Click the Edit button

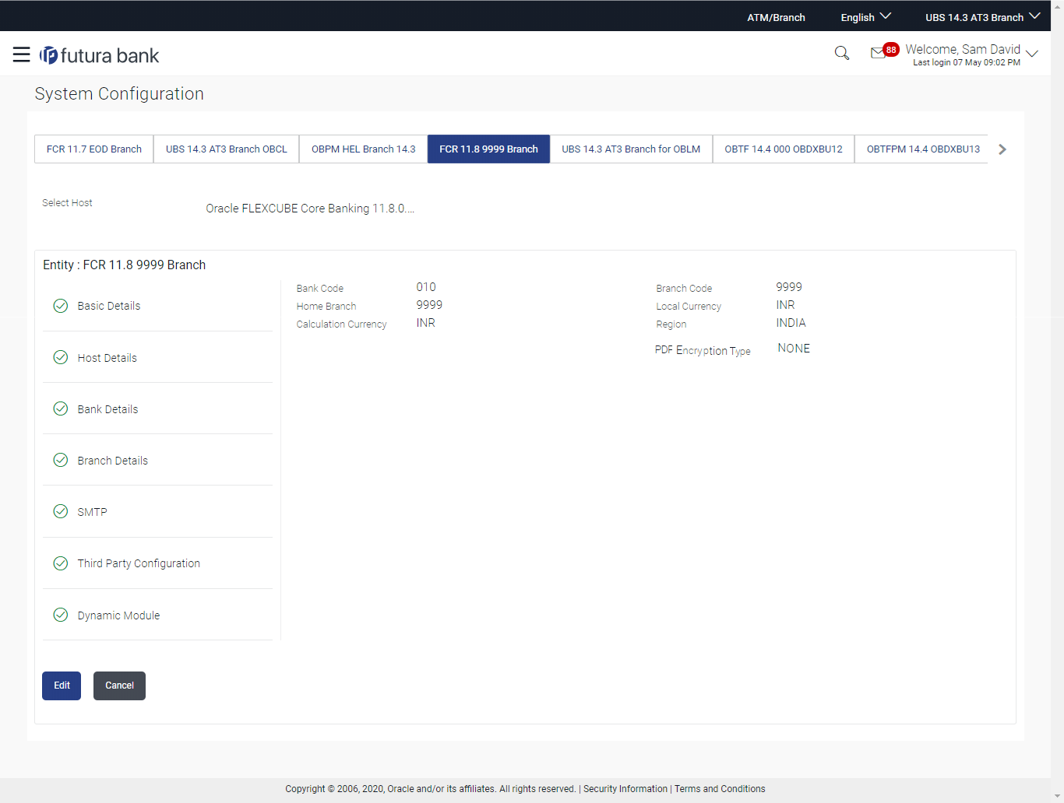point(62,686)
